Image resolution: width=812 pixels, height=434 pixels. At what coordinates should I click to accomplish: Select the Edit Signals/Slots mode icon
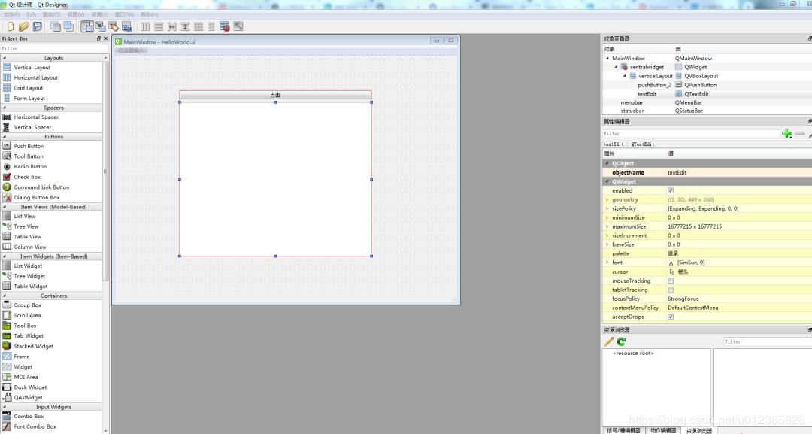tap(101, 26)
